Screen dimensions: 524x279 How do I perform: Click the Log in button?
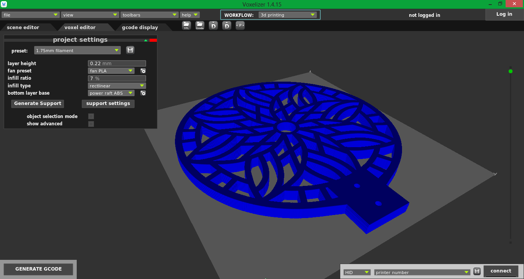pyautogui.click(x=504, y=14)
